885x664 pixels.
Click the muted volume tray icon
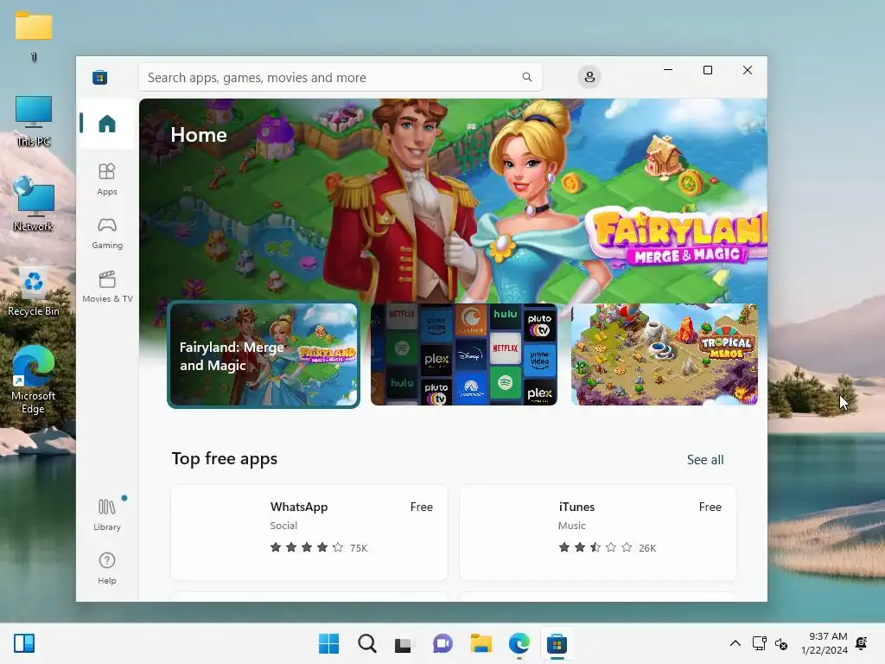(781, 643)
